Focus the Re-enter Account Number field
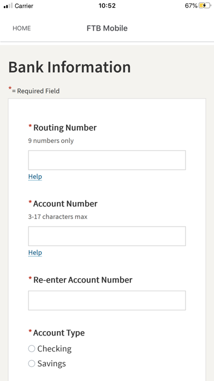214x381 pixels. point(107,301)
